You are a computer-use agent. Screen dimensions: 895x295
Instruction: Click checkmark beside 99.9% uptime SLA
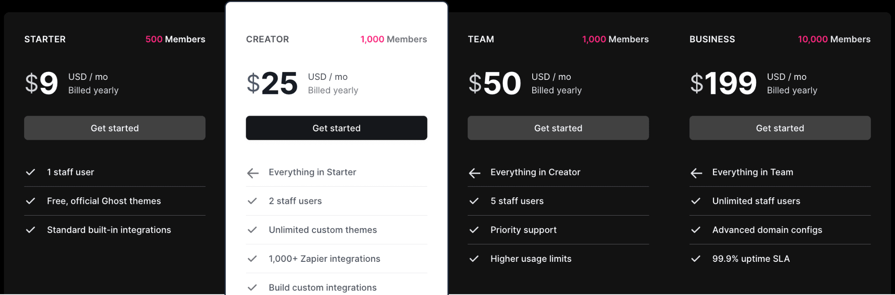point(696,259)
